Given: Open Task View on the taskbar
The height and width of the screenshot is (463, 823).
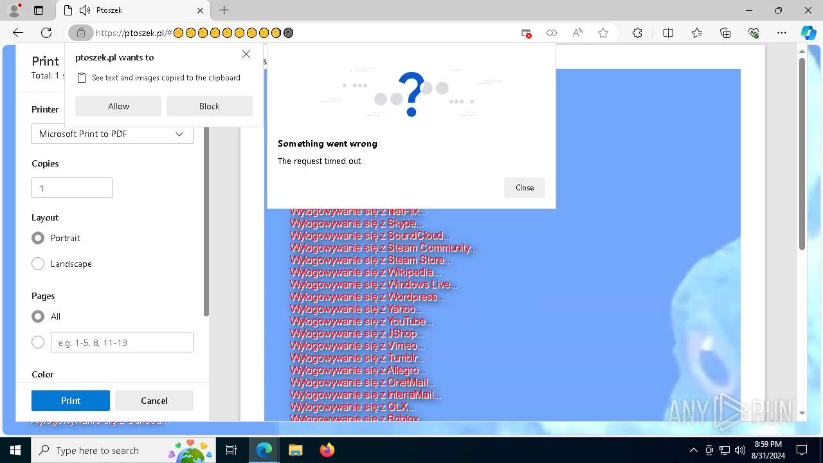Looking at the screenshot, I should tap(231, 450).
